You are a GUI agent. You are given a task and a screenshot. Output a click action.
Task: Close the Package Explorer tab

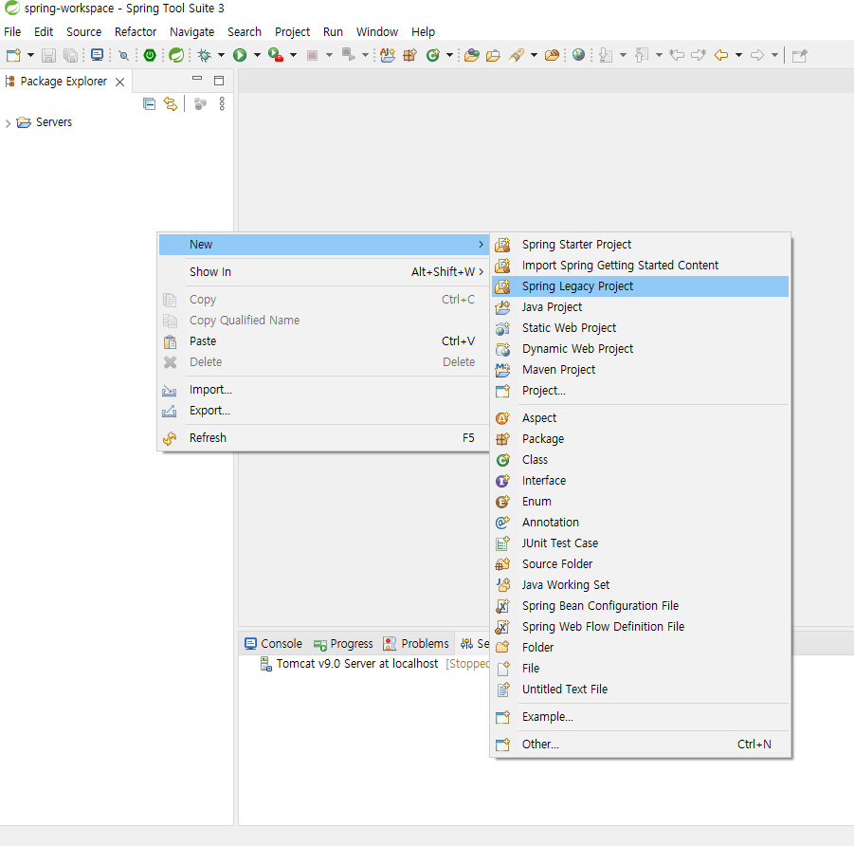pyautogui.click(x=119, y=82)
